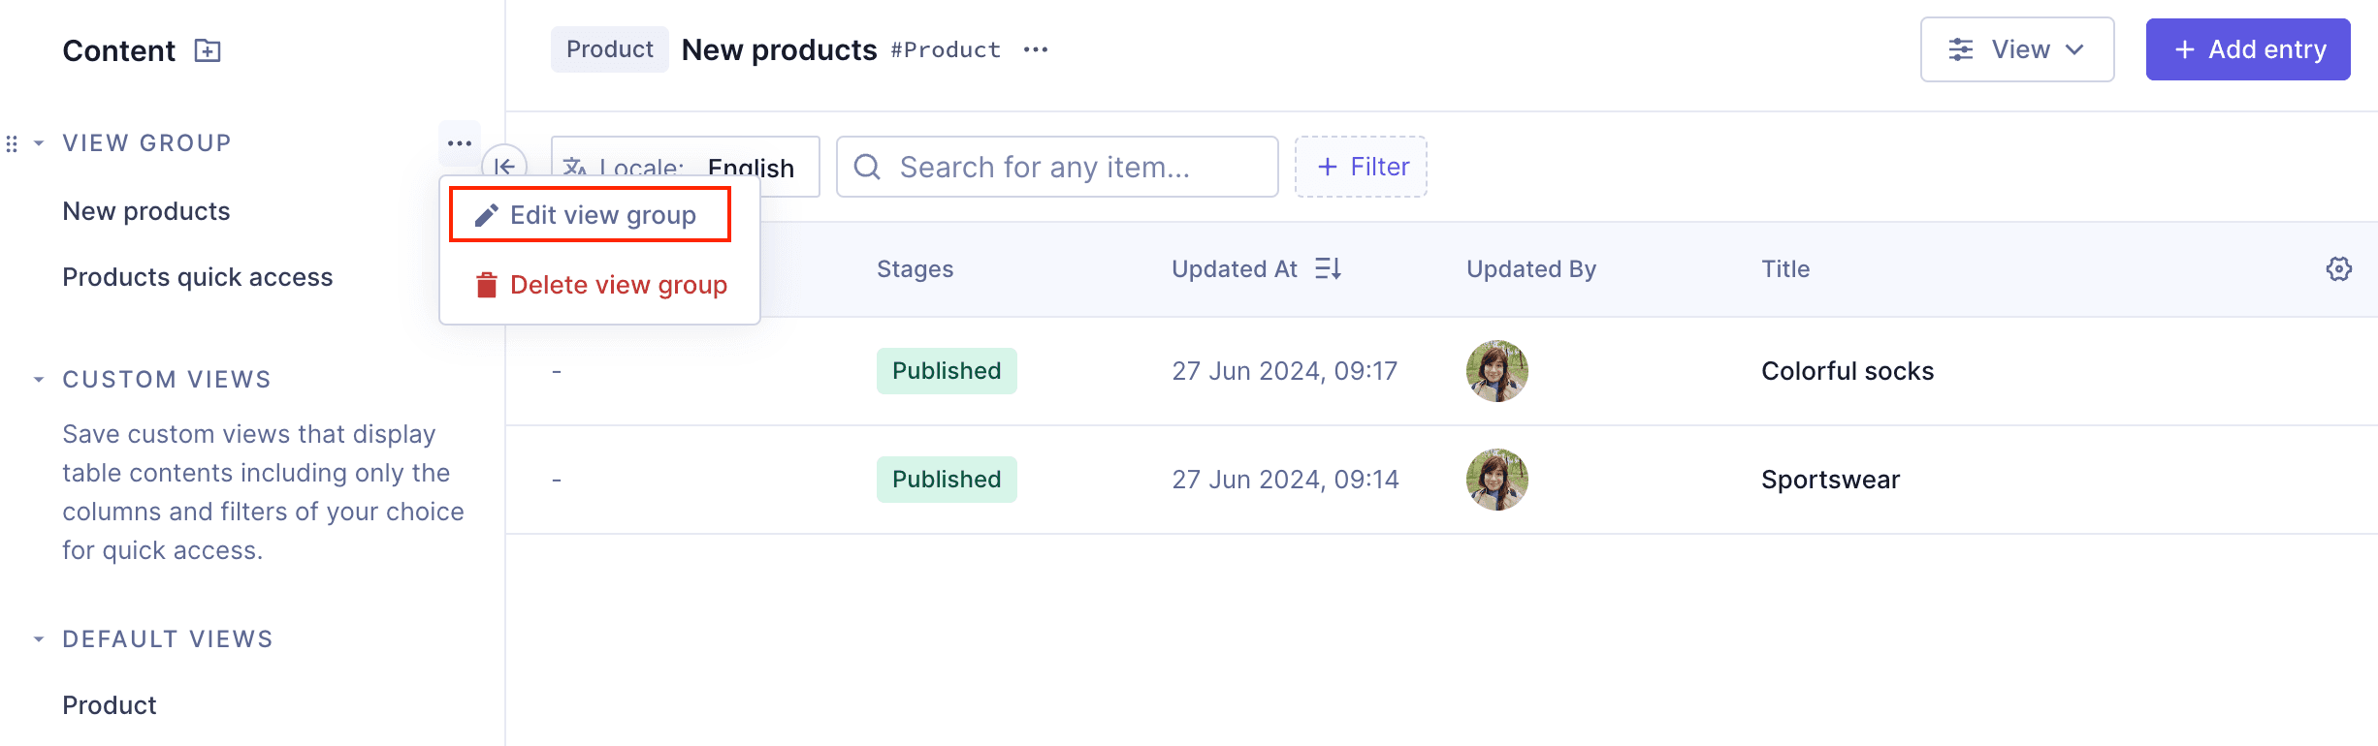Open the view group ellipsis options icon
The height and width of the screenshot is (746, 2378).
click(459, 142)
